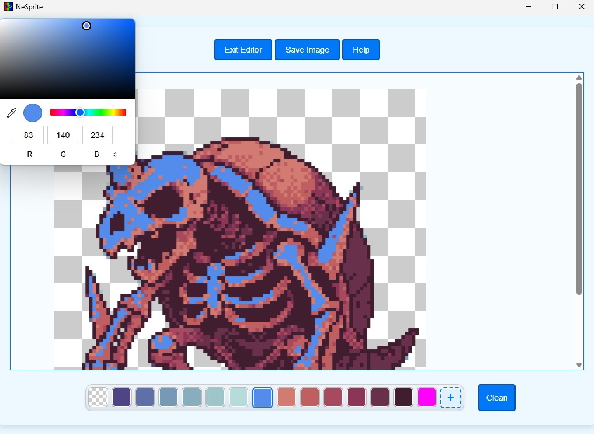Select the highlighted bright blue palette swatch

click(x=263, y=398)
